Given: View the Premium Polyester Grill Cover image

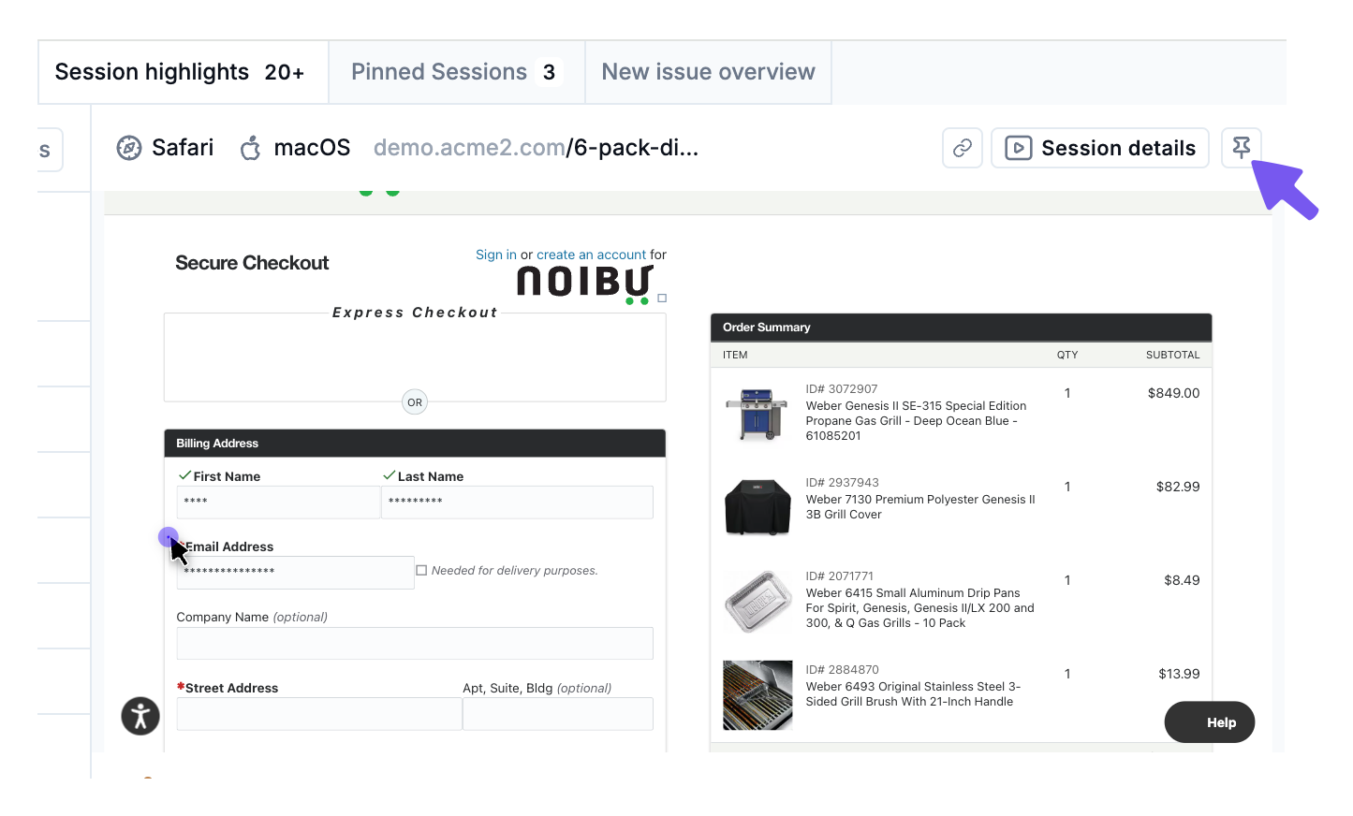Looking at the screenshot, I should (x=757, y=507).
